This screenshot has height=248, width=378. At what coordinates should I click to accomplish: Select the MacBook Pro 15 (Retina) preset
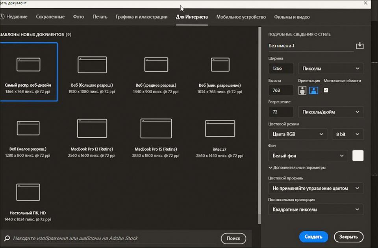[156, 139]
